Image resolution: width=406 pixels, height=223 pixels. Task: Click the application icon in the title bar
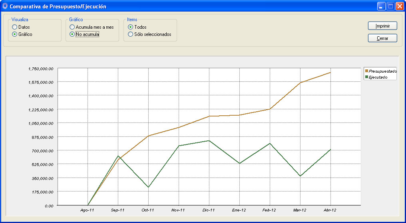tap(5, 6)
